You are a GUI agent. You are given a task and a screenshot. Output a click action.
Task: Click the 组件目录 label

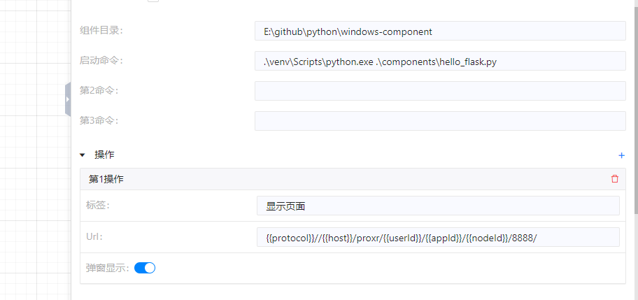[101, 31]
